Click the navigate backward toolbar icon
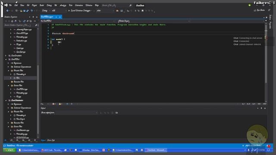Viewport: 276px width, 155px height. (x=7, y=11)
